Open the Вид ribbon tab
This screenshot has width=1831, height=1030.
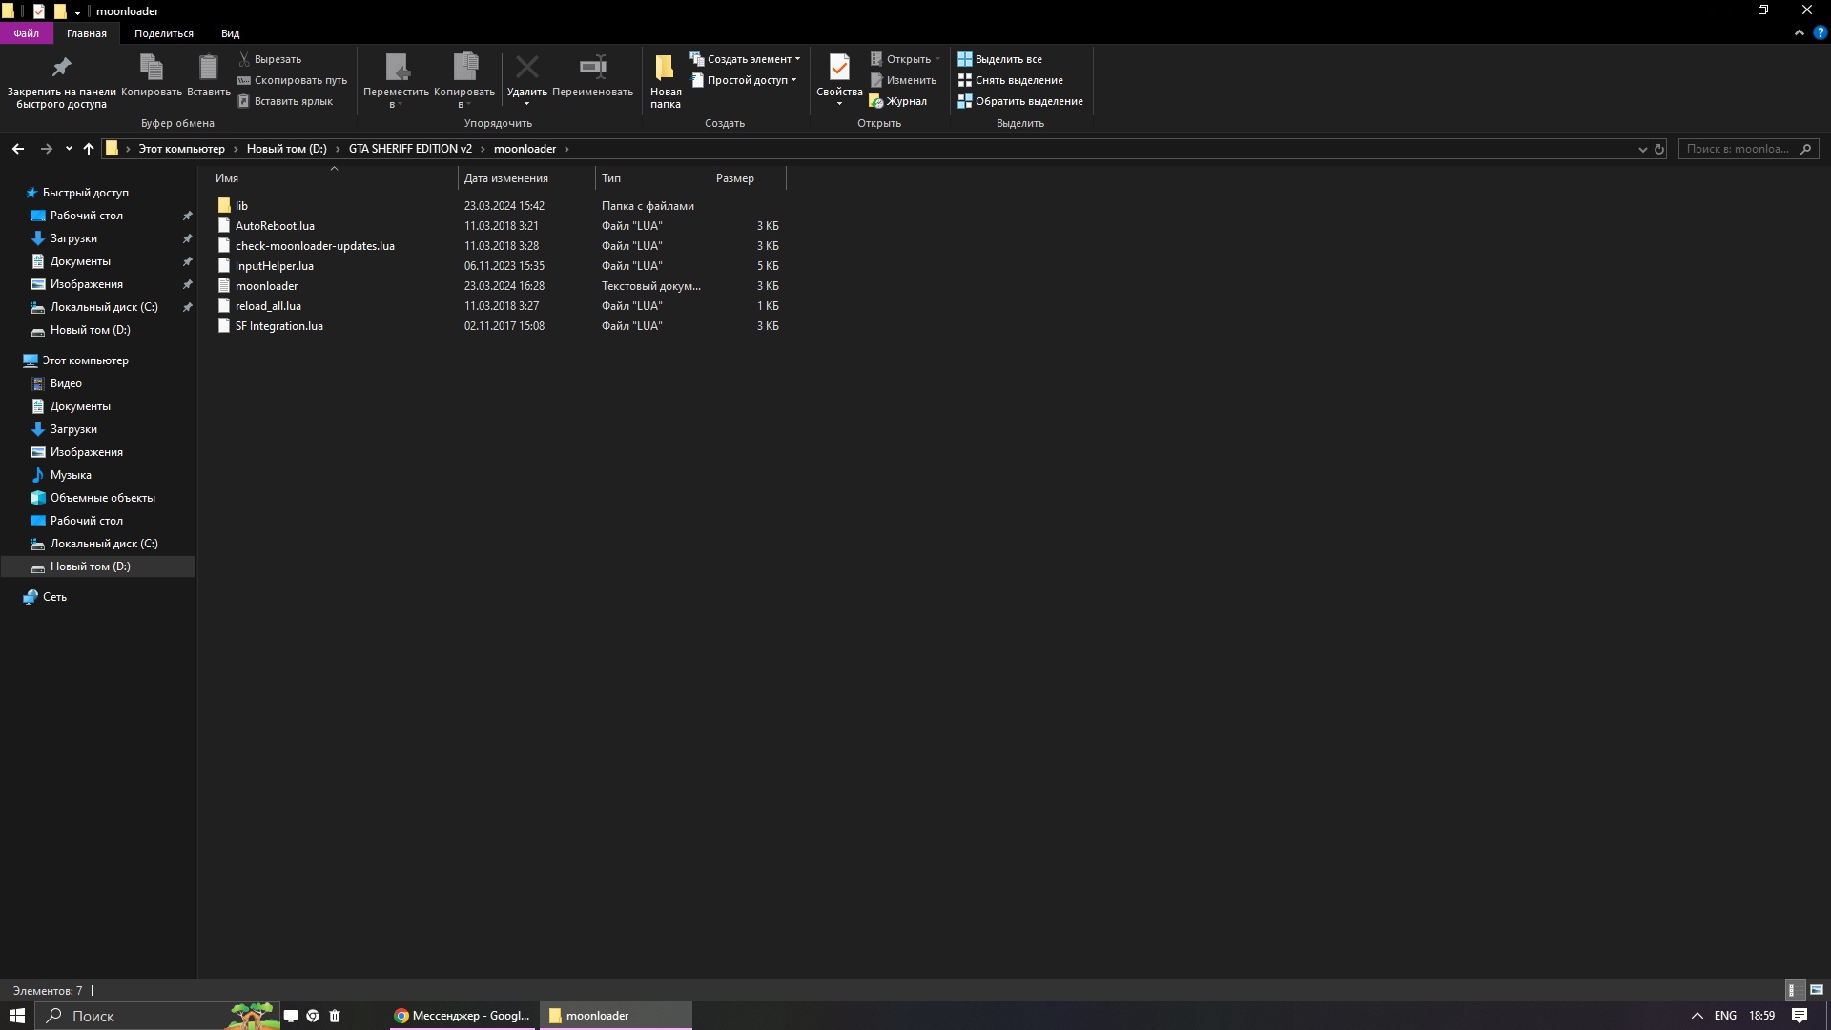(x=230, y=33)
